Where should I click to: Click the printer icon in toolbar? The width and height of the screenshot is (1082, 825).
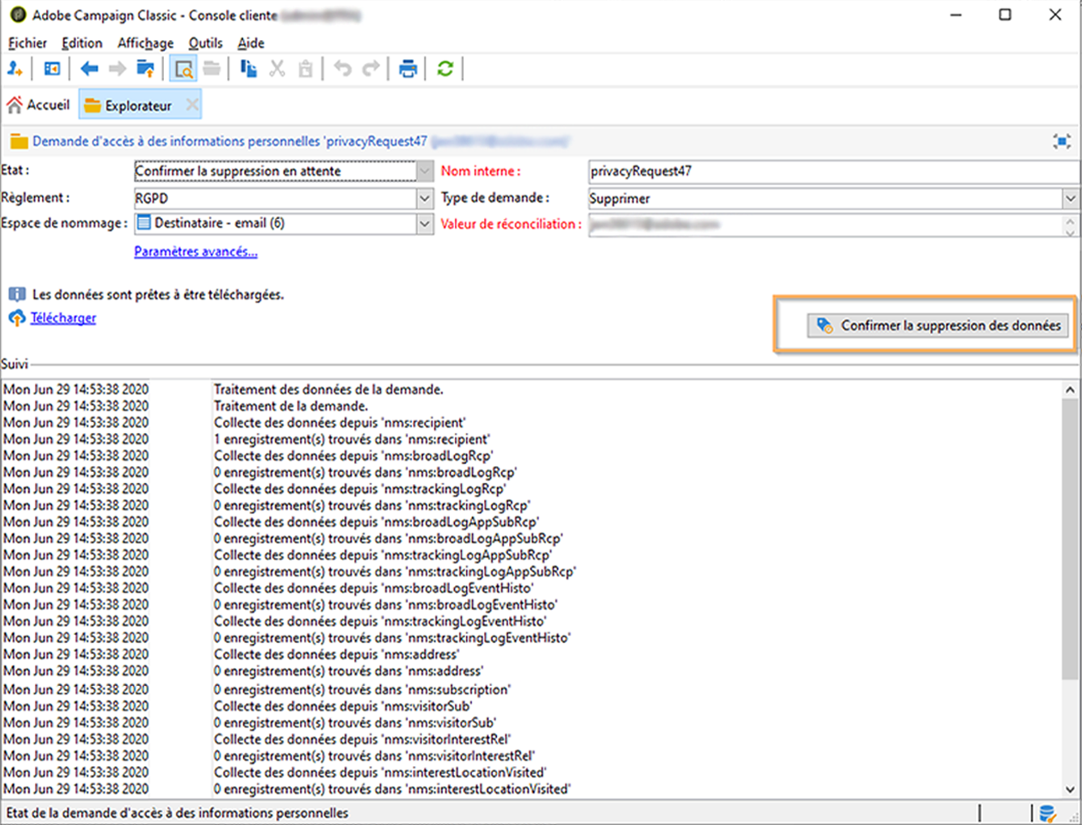coord(408,69)
